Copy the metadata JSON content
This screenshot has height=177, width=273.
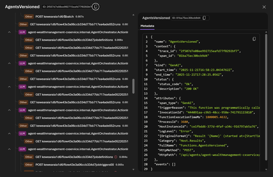[x=254, y=39]
